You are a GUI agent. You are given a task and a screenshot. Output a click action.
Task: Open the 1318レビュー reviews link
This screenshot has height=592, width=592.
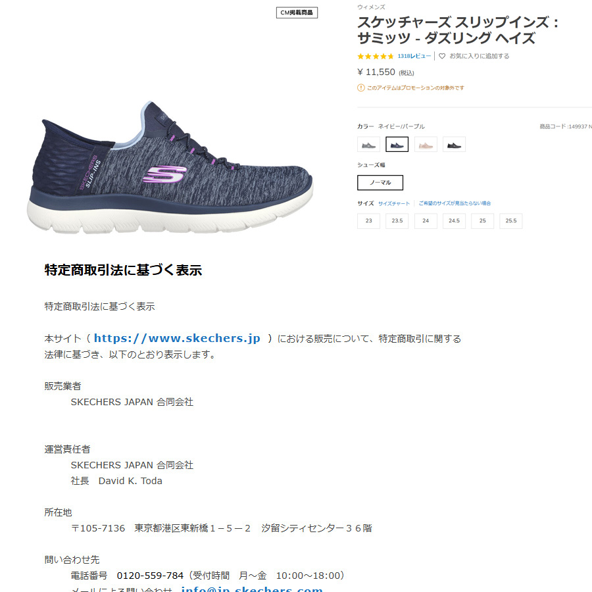coord(414,56)
